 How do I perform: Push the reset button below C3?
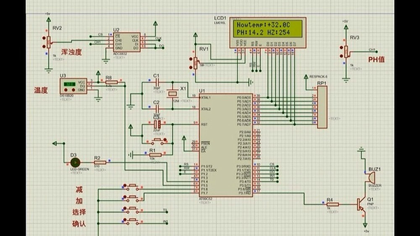pos(157,141)
